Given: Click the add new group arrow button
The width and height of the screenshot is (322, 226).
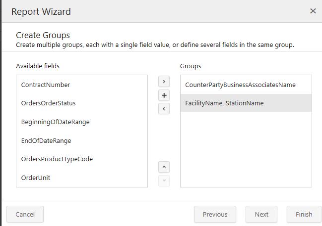Looking at the screenshot, I should click(x=164, y=81).
